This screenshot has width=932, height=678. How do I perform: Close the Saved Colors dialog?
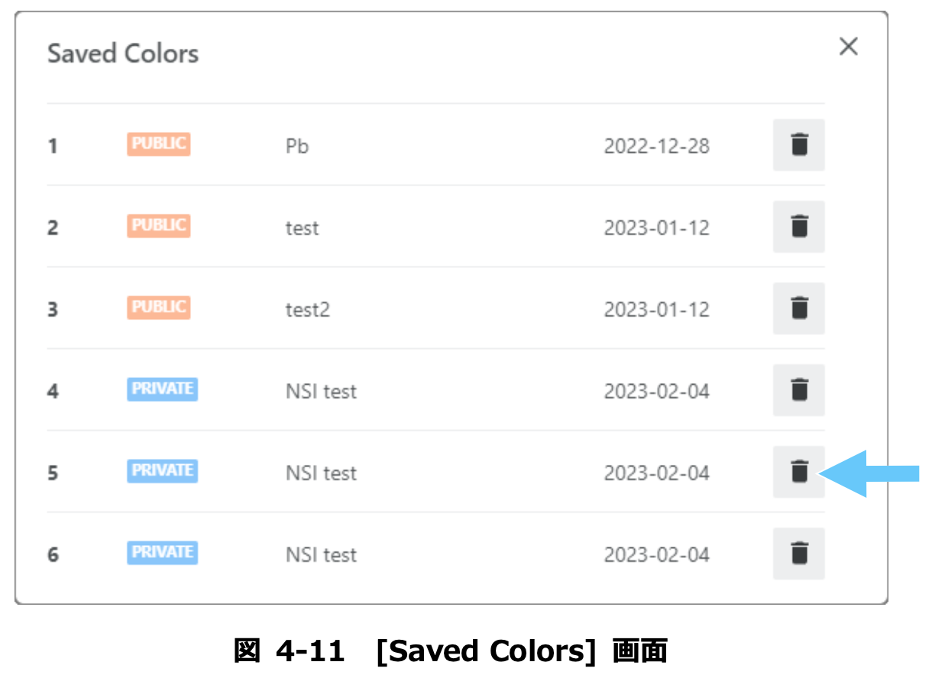pos(848,47)
